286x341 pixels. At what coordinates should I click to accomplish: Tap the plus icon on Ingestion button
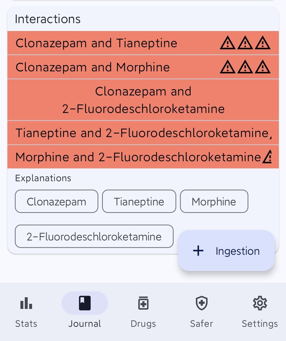click(198, 251)
